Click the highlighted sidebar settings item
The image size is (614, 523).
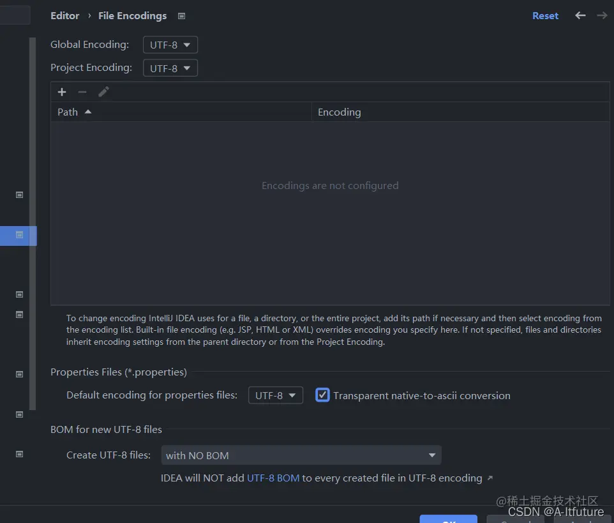tap(18, 236)
